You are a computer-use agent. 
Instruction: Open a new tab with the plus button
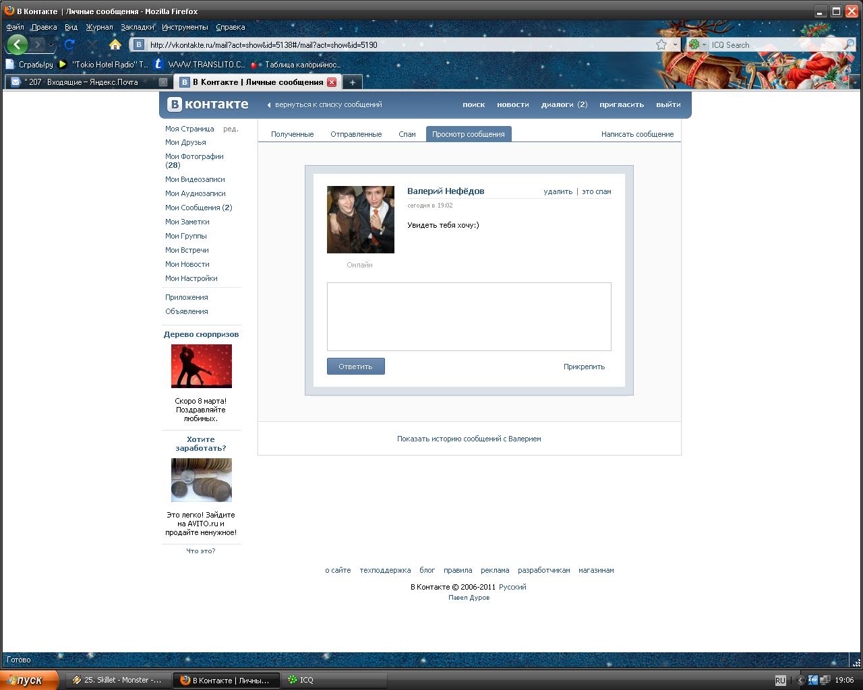pyautogui.click(x=352, y=82)
